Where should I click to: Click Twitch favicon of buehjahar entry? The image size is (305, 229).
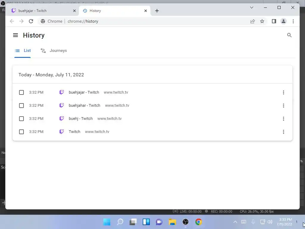coord(61,105)
